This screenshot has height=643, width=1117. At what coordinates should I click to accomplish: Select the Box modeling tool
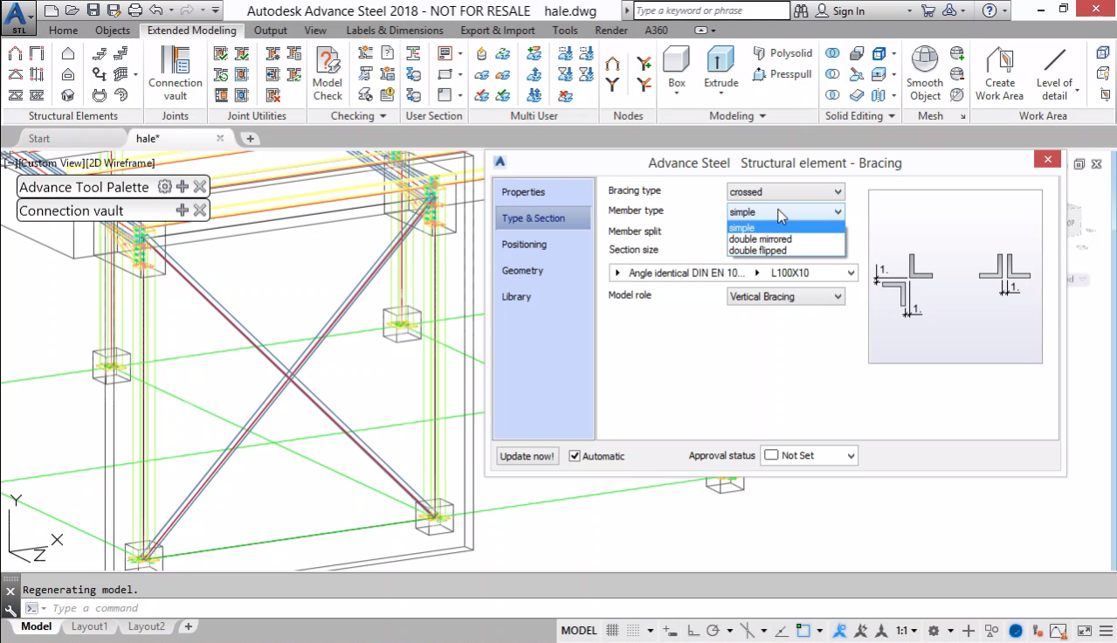[677, 70]
